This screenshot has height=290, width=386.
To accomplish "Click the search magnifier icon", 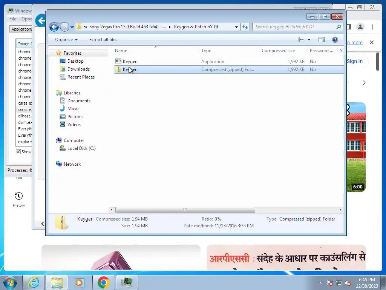I will 339,27.
